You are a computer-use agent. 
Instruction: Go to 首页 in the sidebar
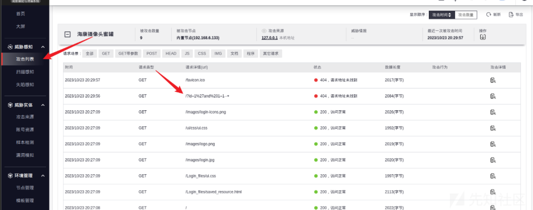(21, 14)
